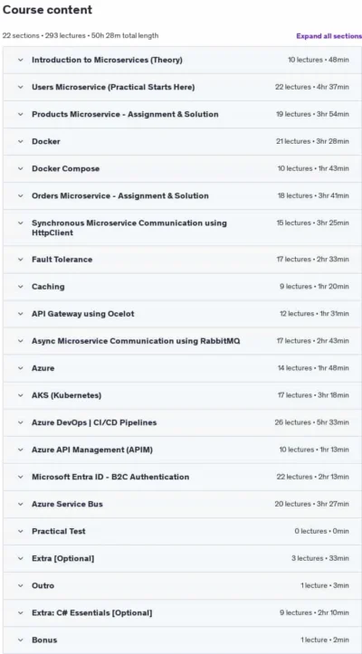Screen dimensions: 362x654
Task: Click the chevron icon beside Azure
Action: point(21,368)
